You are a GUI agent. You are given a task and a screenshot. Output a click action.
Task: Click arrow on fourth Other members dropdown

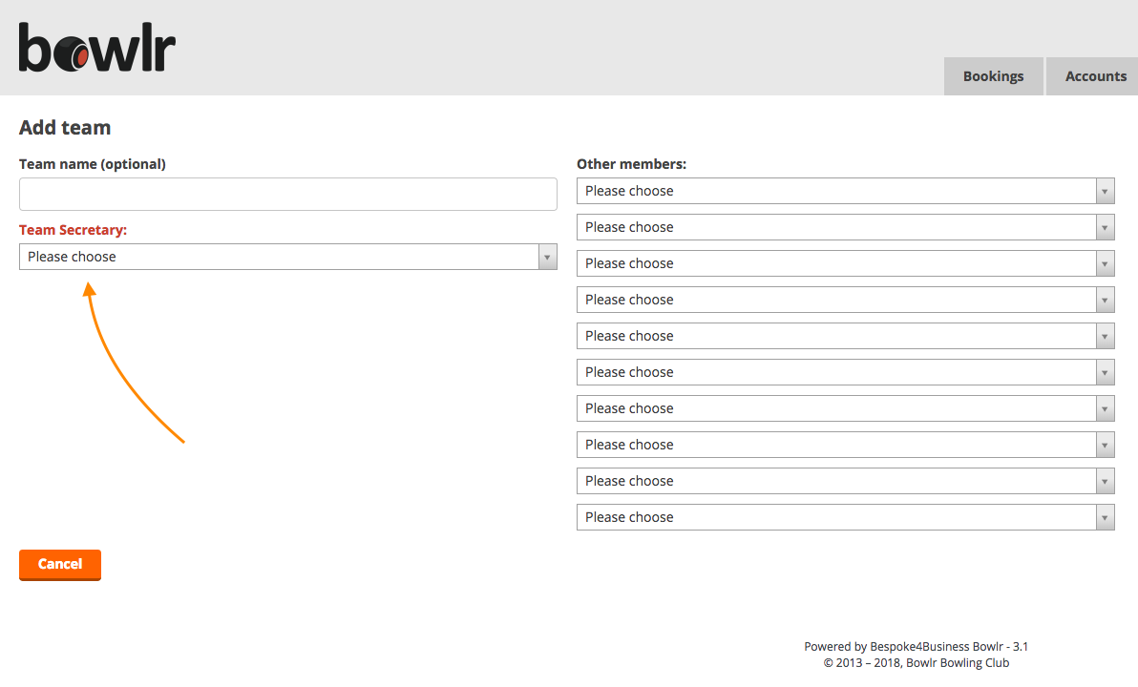(1105, 300)
